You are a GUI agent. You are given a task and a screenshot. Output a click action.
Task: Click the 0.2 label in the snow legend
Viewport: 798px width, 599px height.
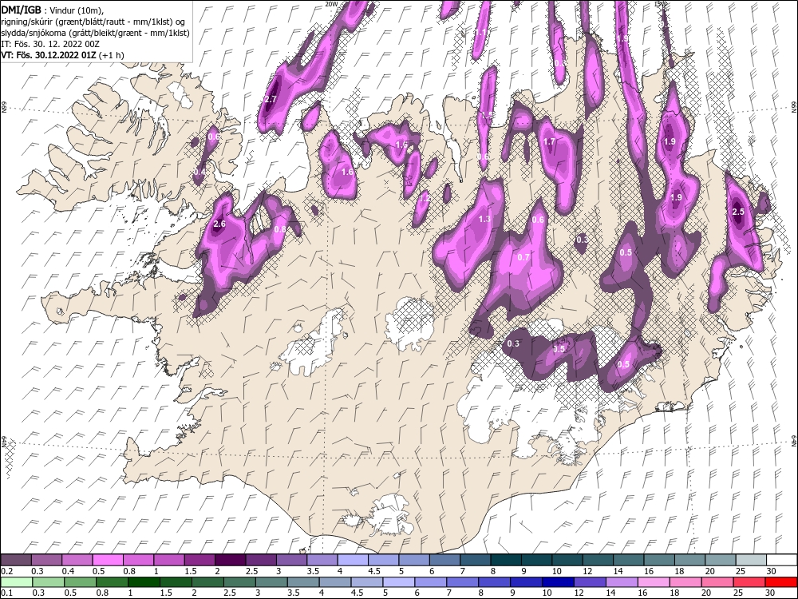pos(6,571)
